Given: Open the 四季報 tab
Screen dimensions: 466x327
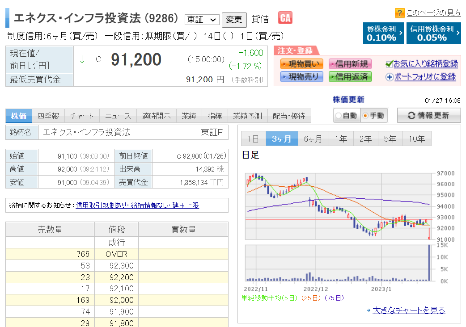Looking at the screenshot, I should 48,116.
